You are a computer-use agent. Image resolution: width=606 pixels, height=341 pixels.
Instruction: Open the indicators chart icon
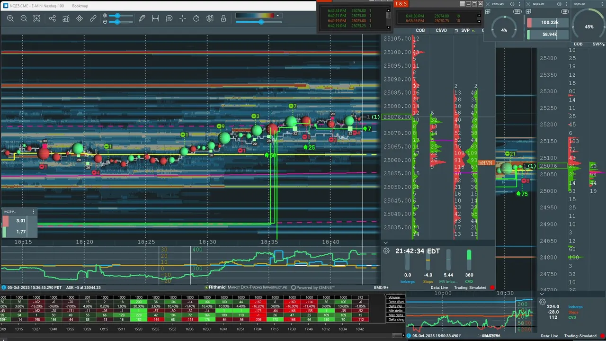[x=66, y=18]
